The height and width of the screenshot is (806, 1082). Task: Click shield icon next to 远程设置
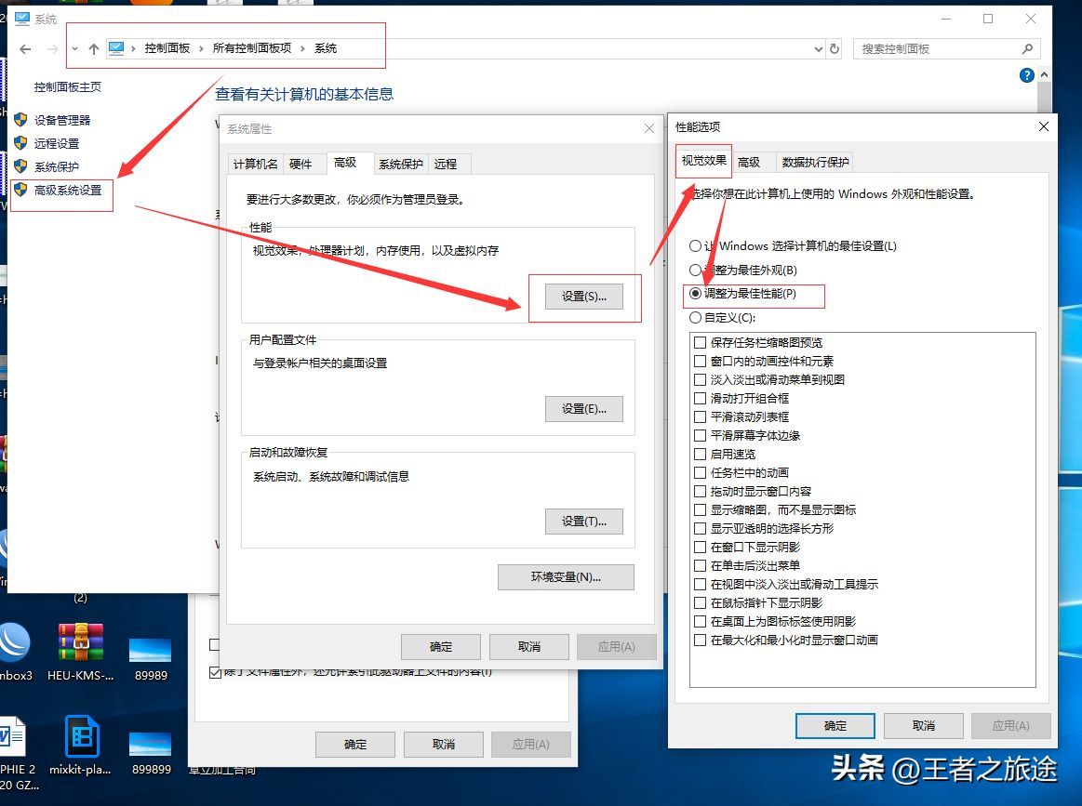click(x=20, y=143)
